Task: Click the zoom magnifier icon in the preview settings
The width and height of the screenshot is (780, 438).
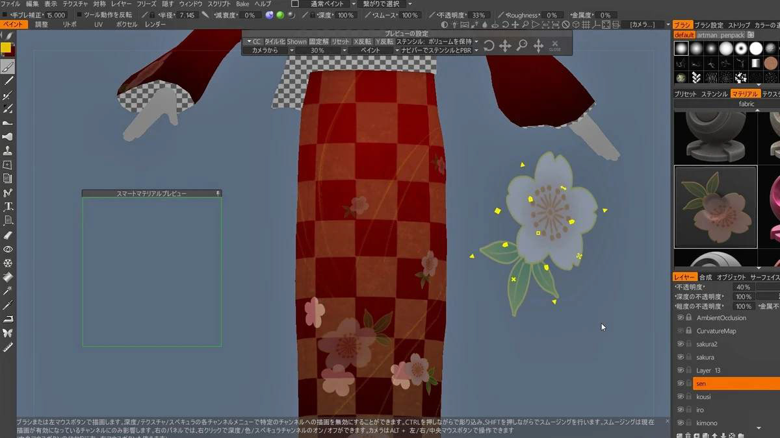Action: 522,45
